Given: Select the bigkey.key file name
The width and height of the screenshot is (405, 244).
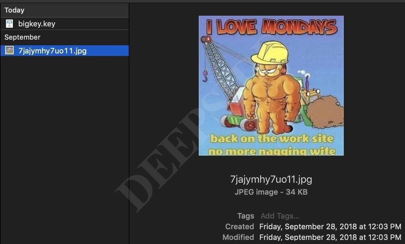Looking at the screenshot, I should tap(36, 24).
